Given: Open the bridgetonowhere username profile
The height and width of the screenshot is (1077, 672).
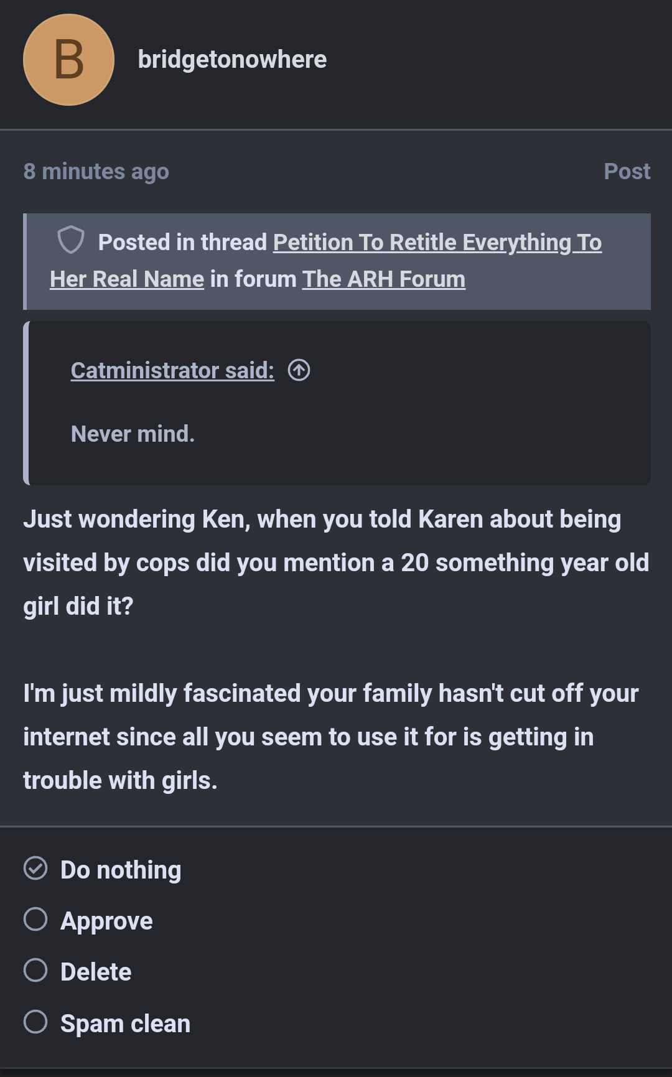Looking at the screenshot, I should [x=232, y=60].
